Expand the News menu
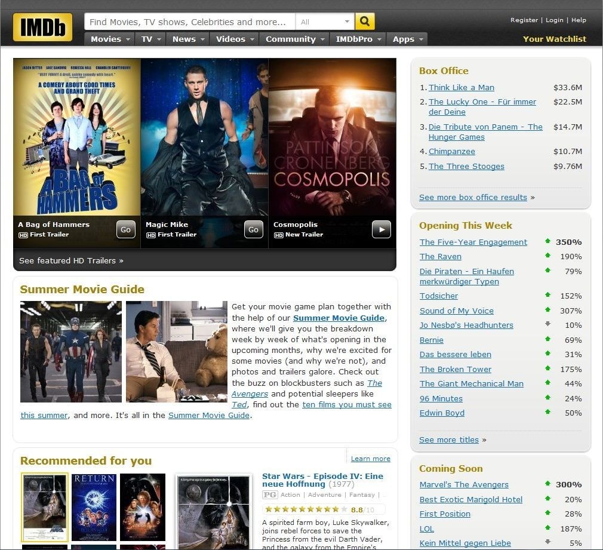 coord(188,39)
